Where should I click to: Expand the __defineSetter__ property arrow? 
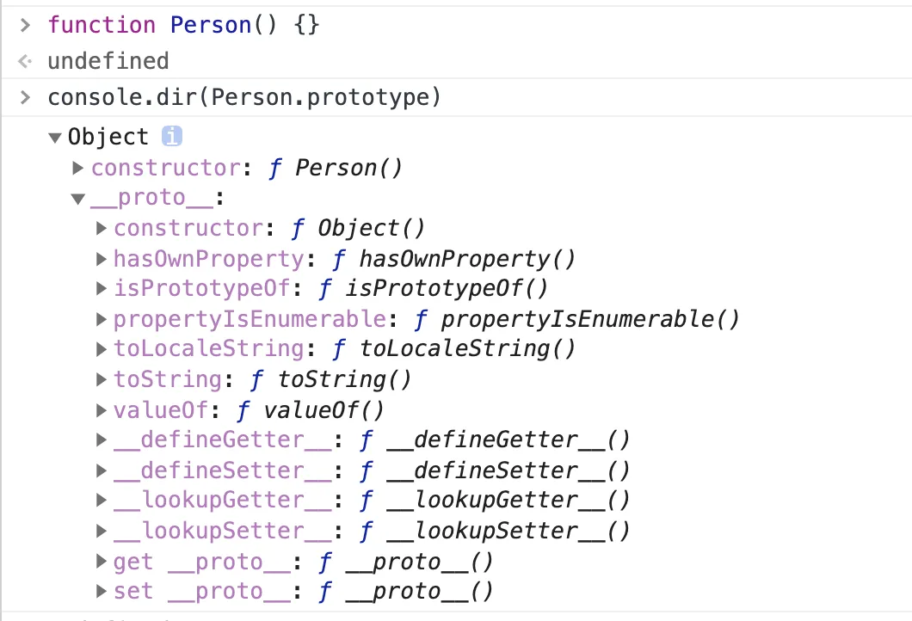pyautogui.click(x=102, y=470)
